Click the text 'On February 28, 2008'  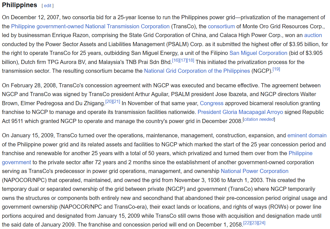[29, 85]
